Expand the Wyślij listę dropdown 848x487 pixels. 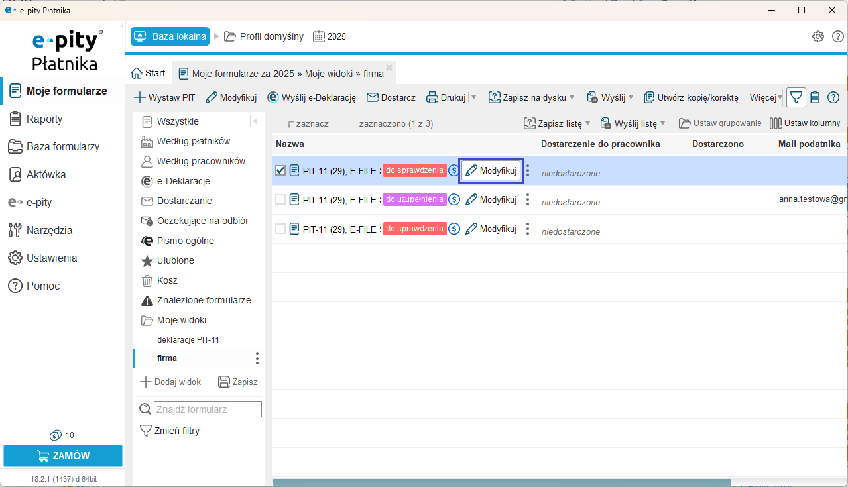coord(662,123)
